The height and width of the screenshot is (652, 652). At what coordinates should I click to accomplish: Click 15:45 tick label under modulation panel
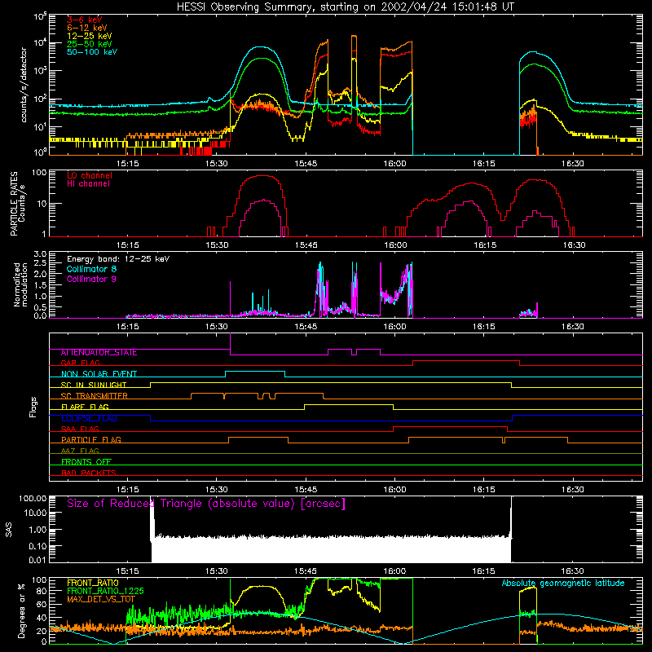click(306, 327)
